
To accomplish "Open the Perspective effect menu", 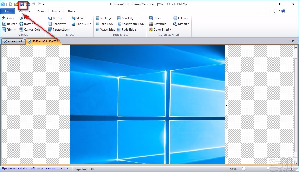I will pos(59,30).
